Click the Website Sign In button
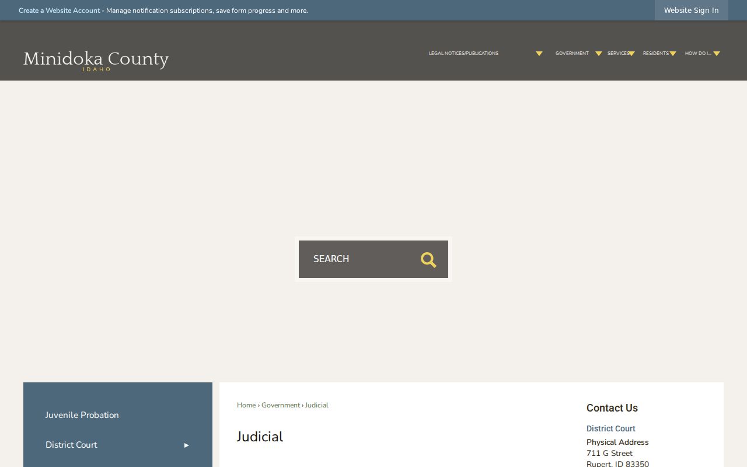 [691, 11]
